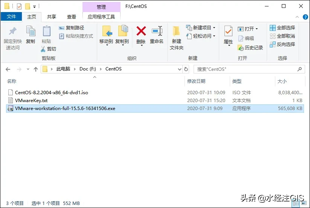Click the VMware installer exe icon
Image resolution: width=310 pixels, height=208 pixels.
coord(10,109)
